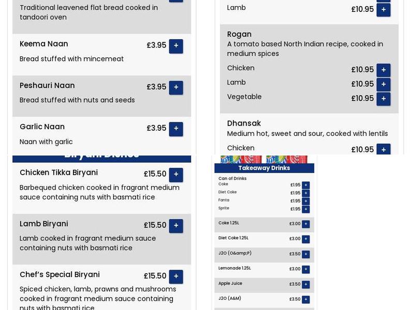Add Rogan Lamb using plus button
This screenshot has height=310, width=414.
[x=383, y=84]
